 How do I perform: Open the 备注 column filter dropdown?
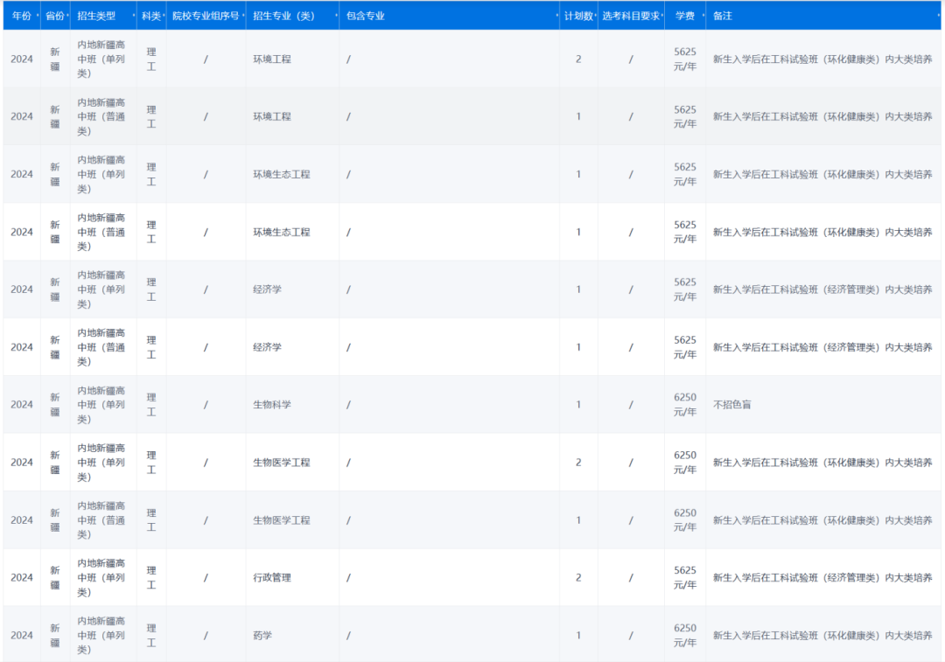pos(938,17)
